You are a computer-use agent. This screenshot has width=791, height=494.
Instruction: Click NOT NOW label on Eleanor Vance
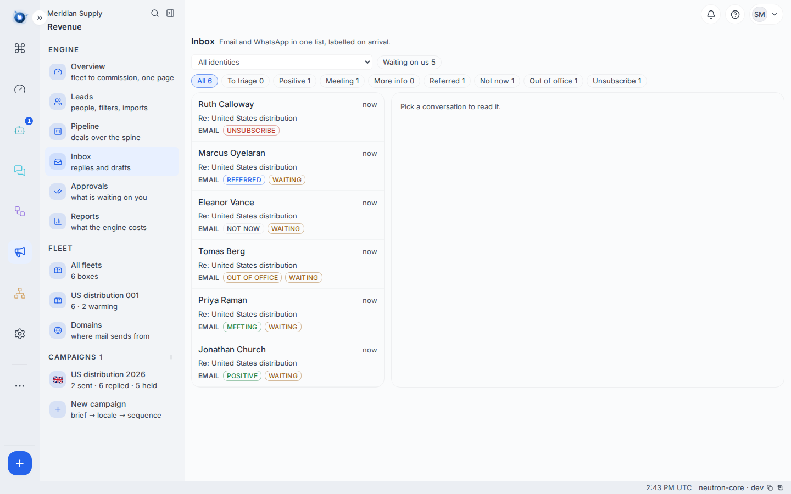(x=243, y=229)
